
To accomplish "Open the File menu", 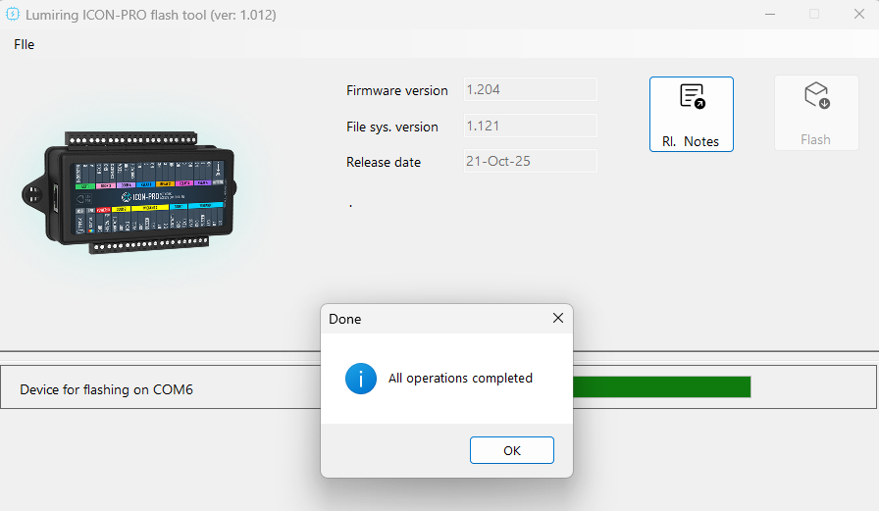I will [25, 44].
